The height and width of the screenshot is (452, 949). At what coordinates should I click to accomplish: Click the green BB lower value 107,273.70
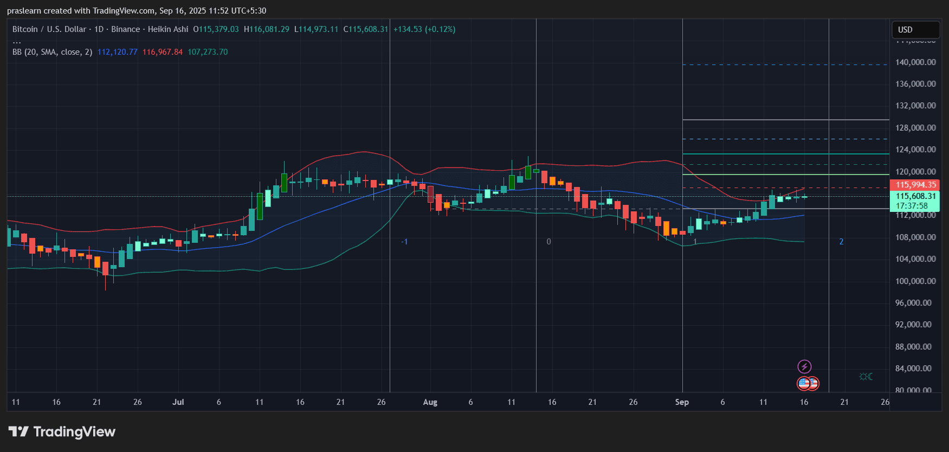208,52
